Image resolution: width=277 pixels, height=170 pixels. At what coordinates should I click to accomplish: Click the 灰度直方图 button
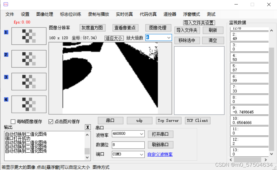[x=92, y=28]
